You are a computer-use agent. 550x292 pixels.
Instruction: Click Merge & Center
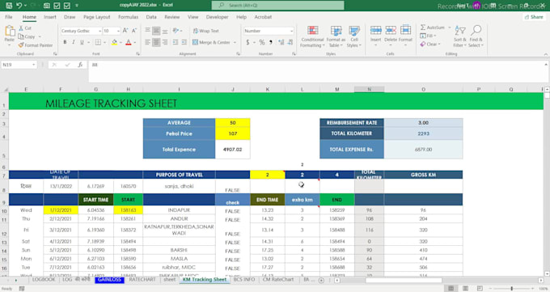tap(212, 42)
